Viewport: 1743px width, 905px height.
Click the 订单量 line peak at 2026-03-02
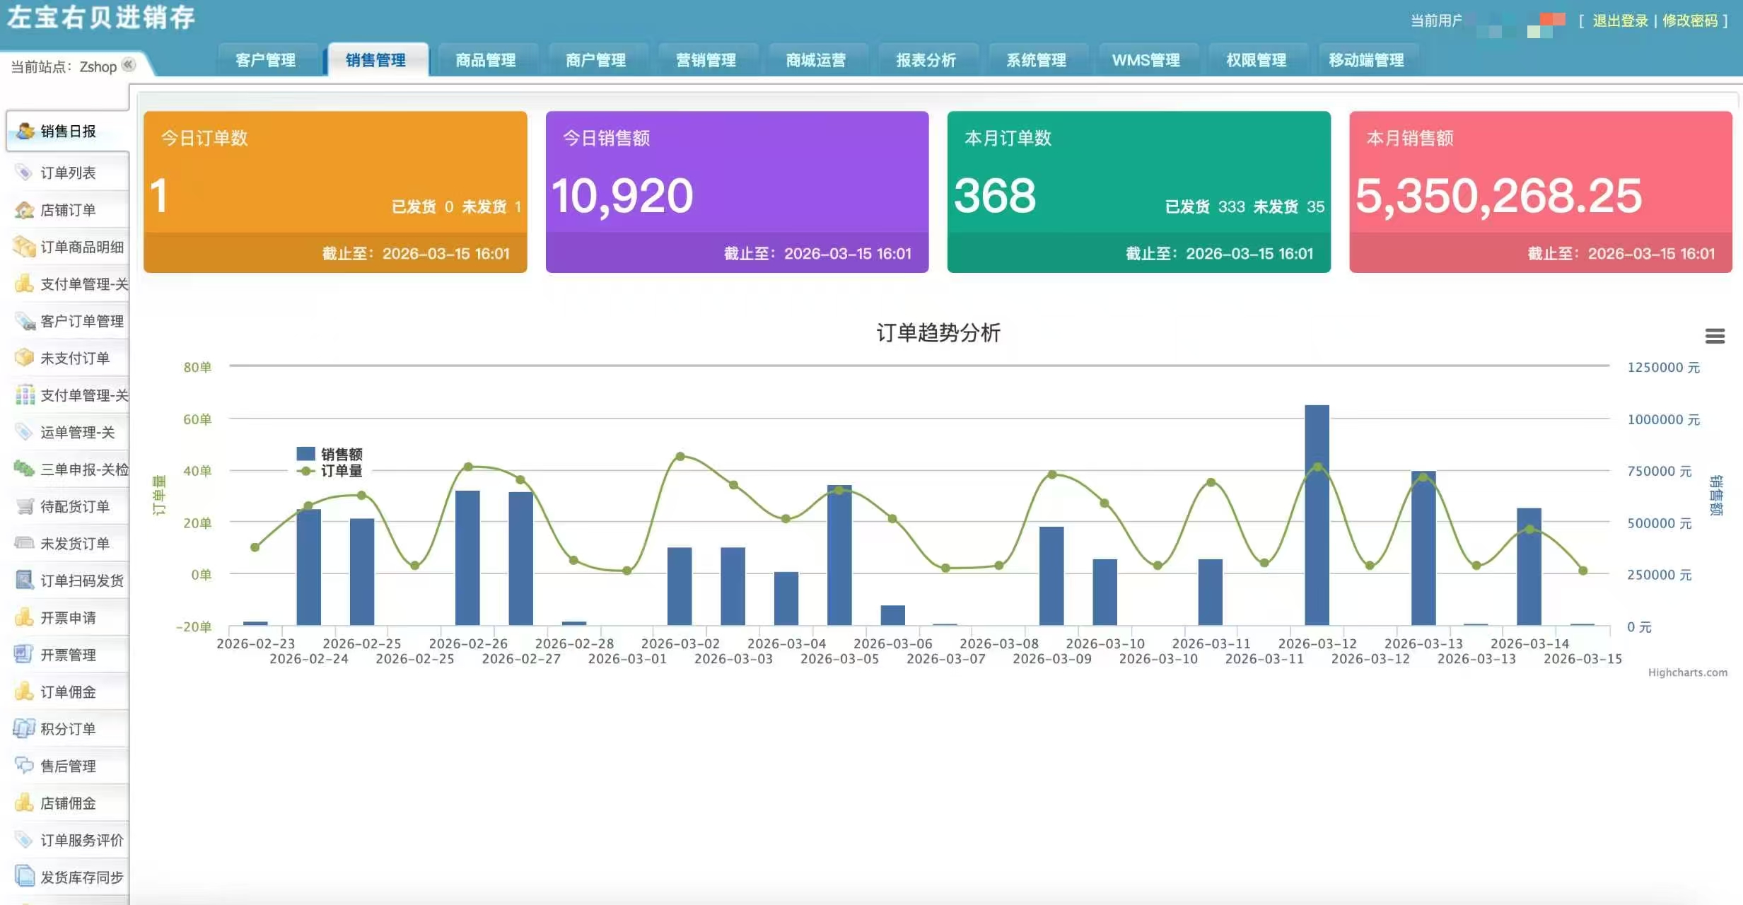680,456
